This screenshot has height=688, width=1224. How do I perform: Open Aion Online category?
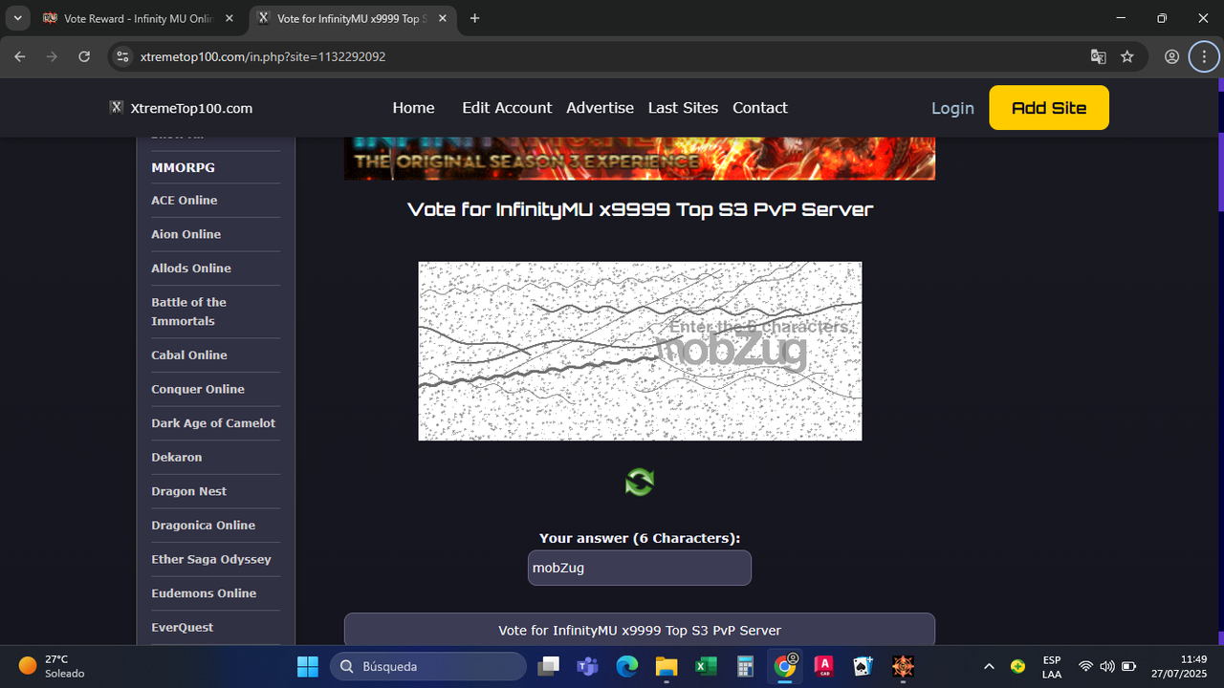point(186,234)
